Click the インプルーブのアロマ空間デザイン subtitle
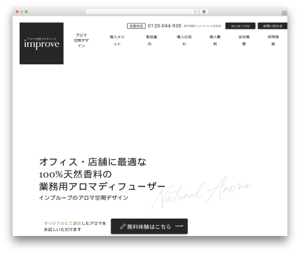Viewport: 300px width, 254px height. coord(83,198)
